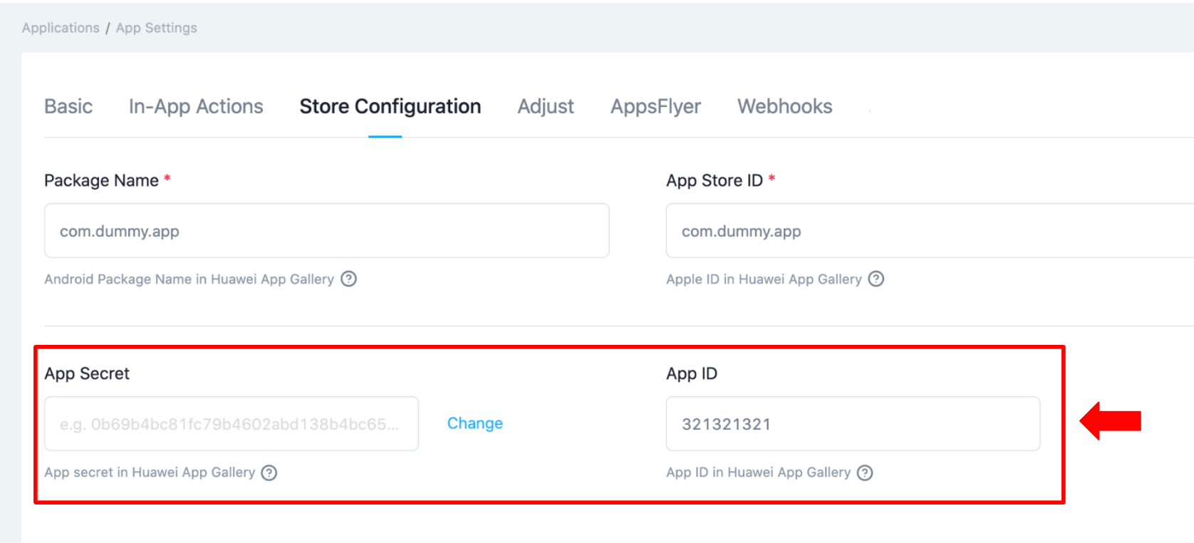Click 'App ID in Huawei App Gallery' text
The image size is (1194, 543).
coord(759,472)
